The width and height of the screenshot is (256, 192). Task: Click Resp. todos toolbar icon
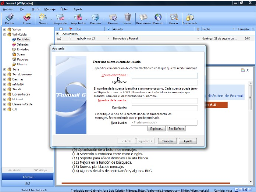coord(78,17)
